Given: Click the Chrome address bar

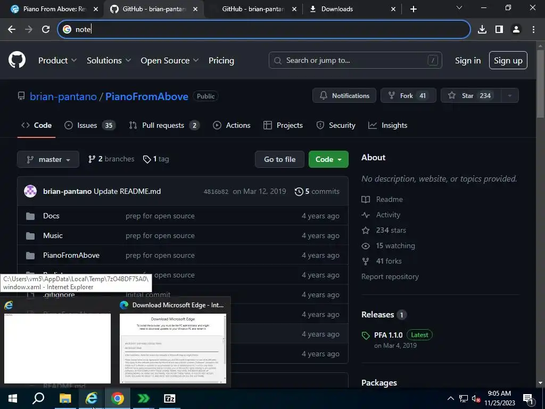Looking at the screenshot, I should (x=264, y=29).
